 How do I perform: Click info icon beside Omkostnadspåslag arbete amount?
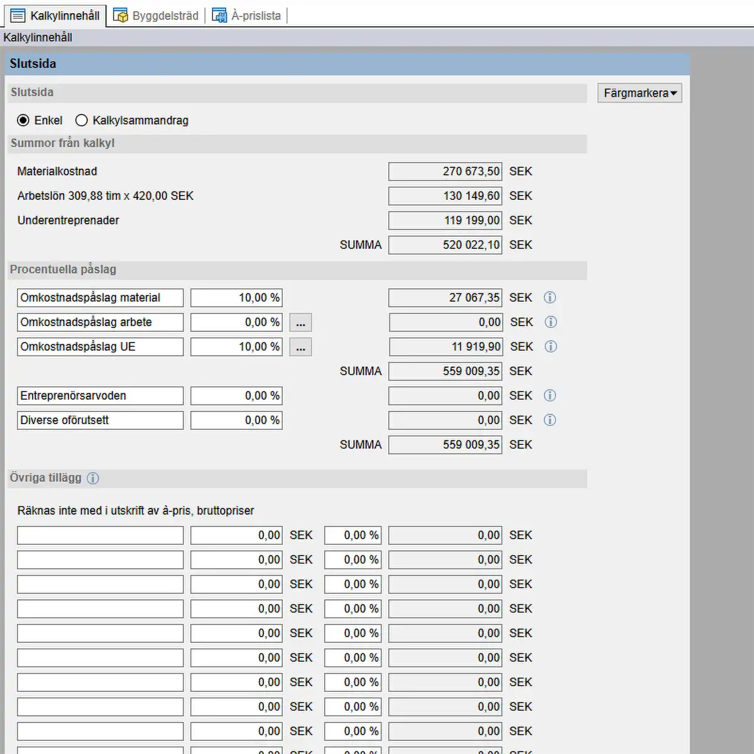point(550,322)
